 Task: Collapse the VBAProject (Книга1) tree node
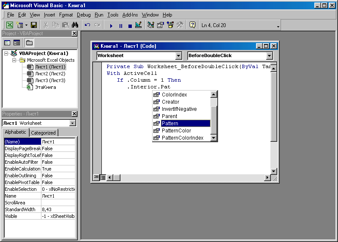point(6,53)
